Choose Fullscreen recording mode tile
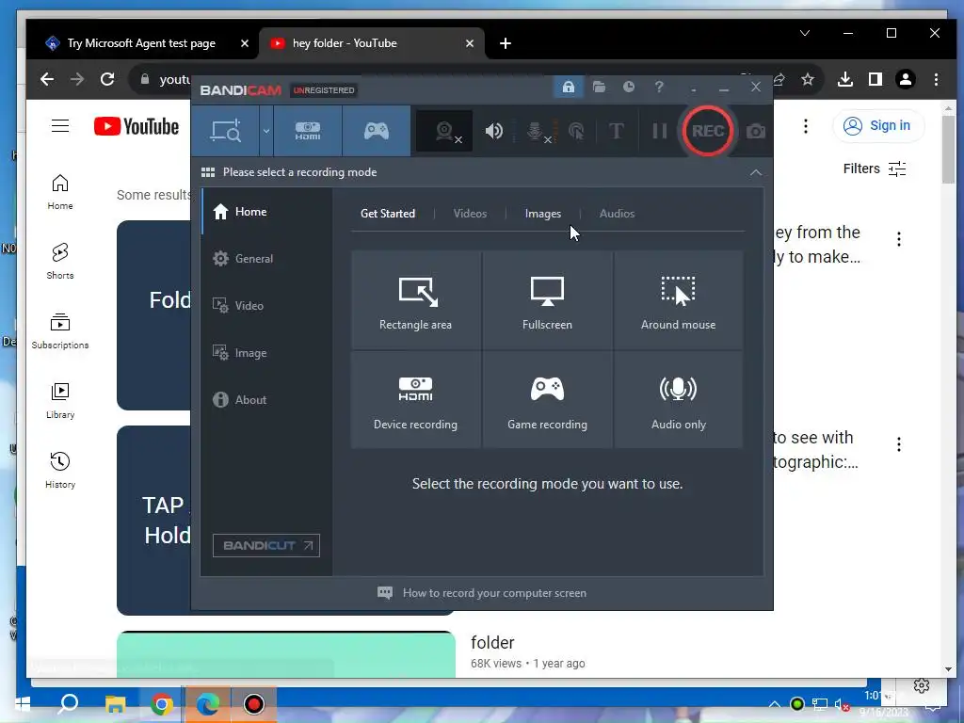Screen dimensions: 964x723 pyautogui.click(x=547, y=300)
